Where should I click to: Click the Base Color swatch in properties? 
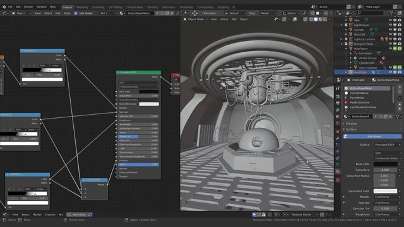(x=386, y=164)
